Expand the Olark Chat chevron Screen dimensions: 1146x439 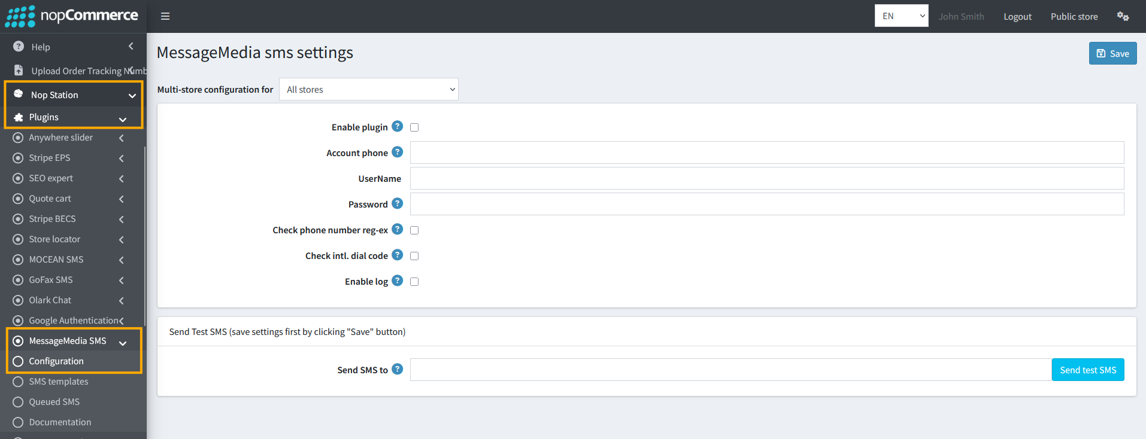coord(122,301)
